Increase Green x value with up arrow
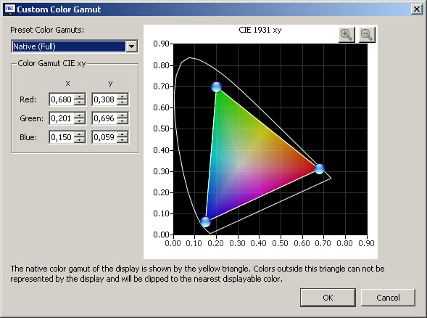 pyautogui.click(x=80, y=115)
